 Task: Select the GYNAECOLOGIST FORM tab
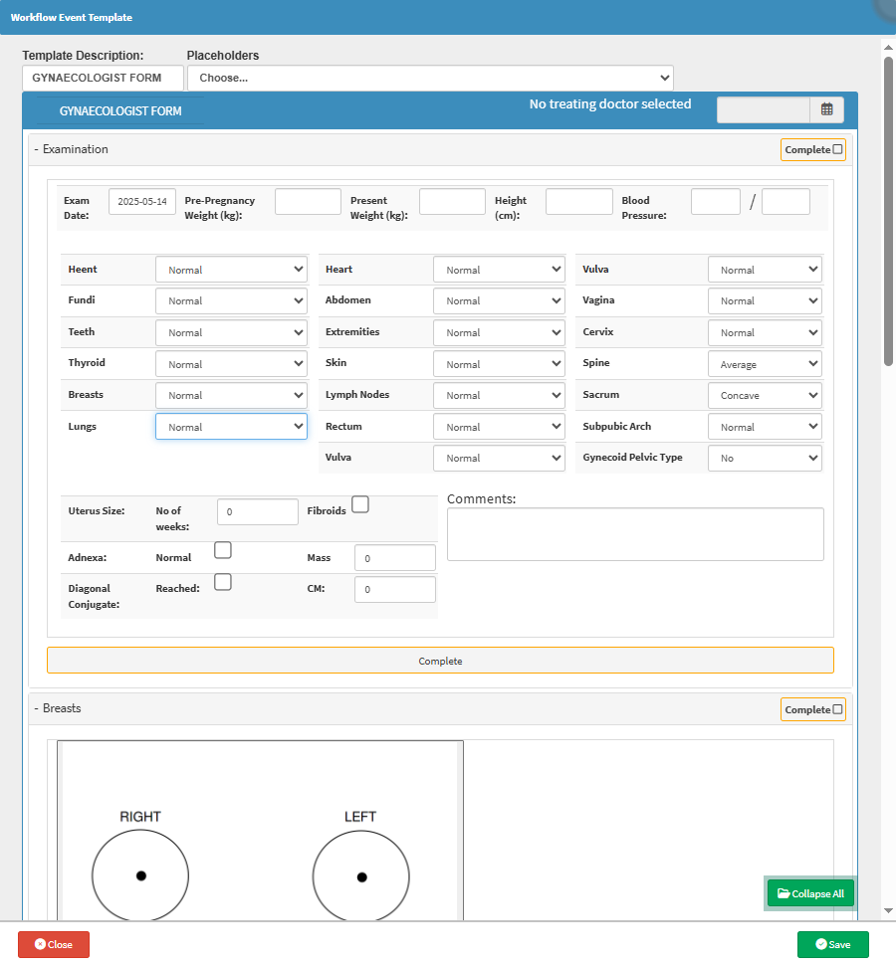120,111
